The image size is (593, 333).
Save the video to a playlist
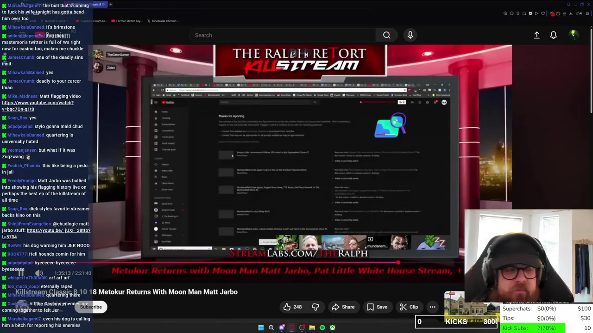coord(377,307)
